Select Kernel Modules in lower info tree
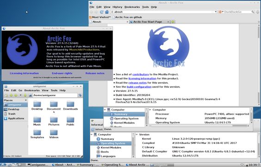This screenshot has width=261, height=167. (111, 148)
